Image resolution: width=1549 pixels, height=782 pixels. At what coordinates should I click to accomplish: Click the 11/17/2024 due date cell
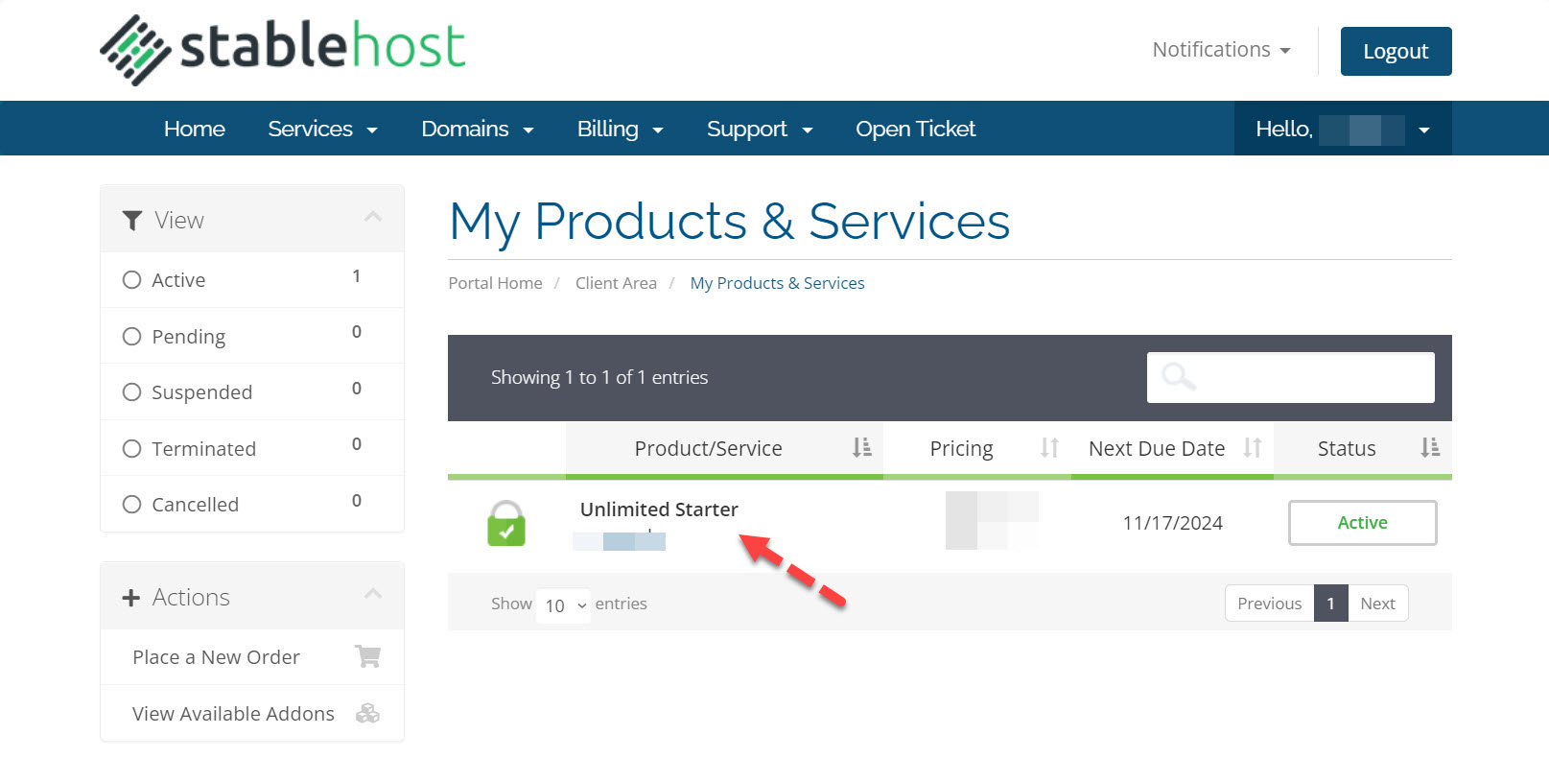(x=1172, y=523)
